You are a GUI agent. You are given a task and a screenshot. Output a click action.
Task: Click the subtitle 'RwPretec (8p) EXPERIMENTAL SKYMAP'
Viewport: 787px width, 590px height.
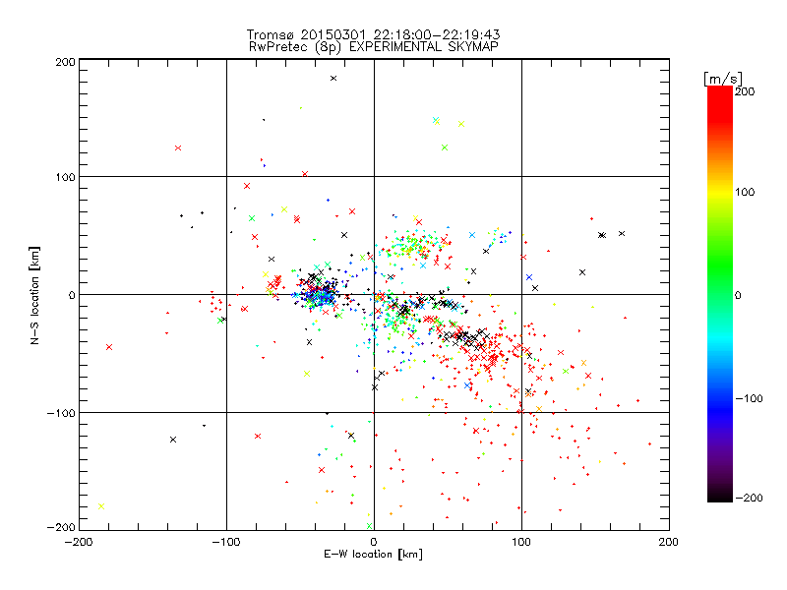tap(374, 47)
